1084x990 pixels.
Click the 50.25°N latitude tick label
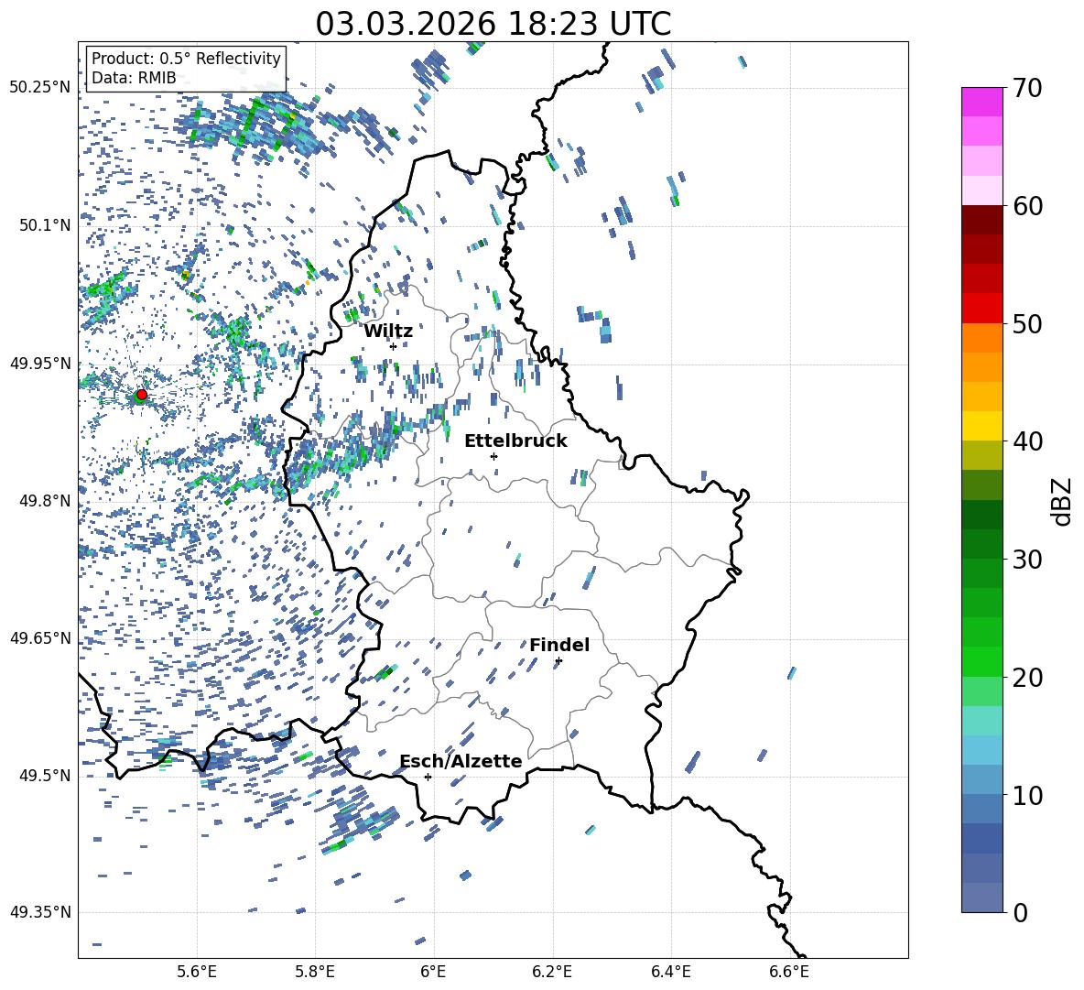tap(39, 88)
